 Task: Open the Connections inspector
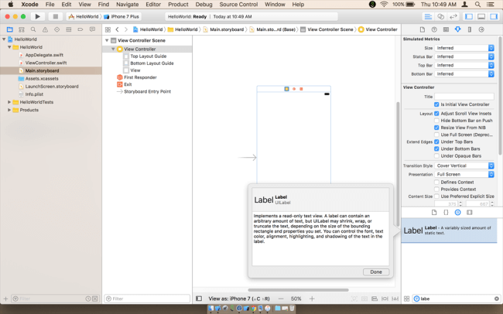[x=481, y=29]
